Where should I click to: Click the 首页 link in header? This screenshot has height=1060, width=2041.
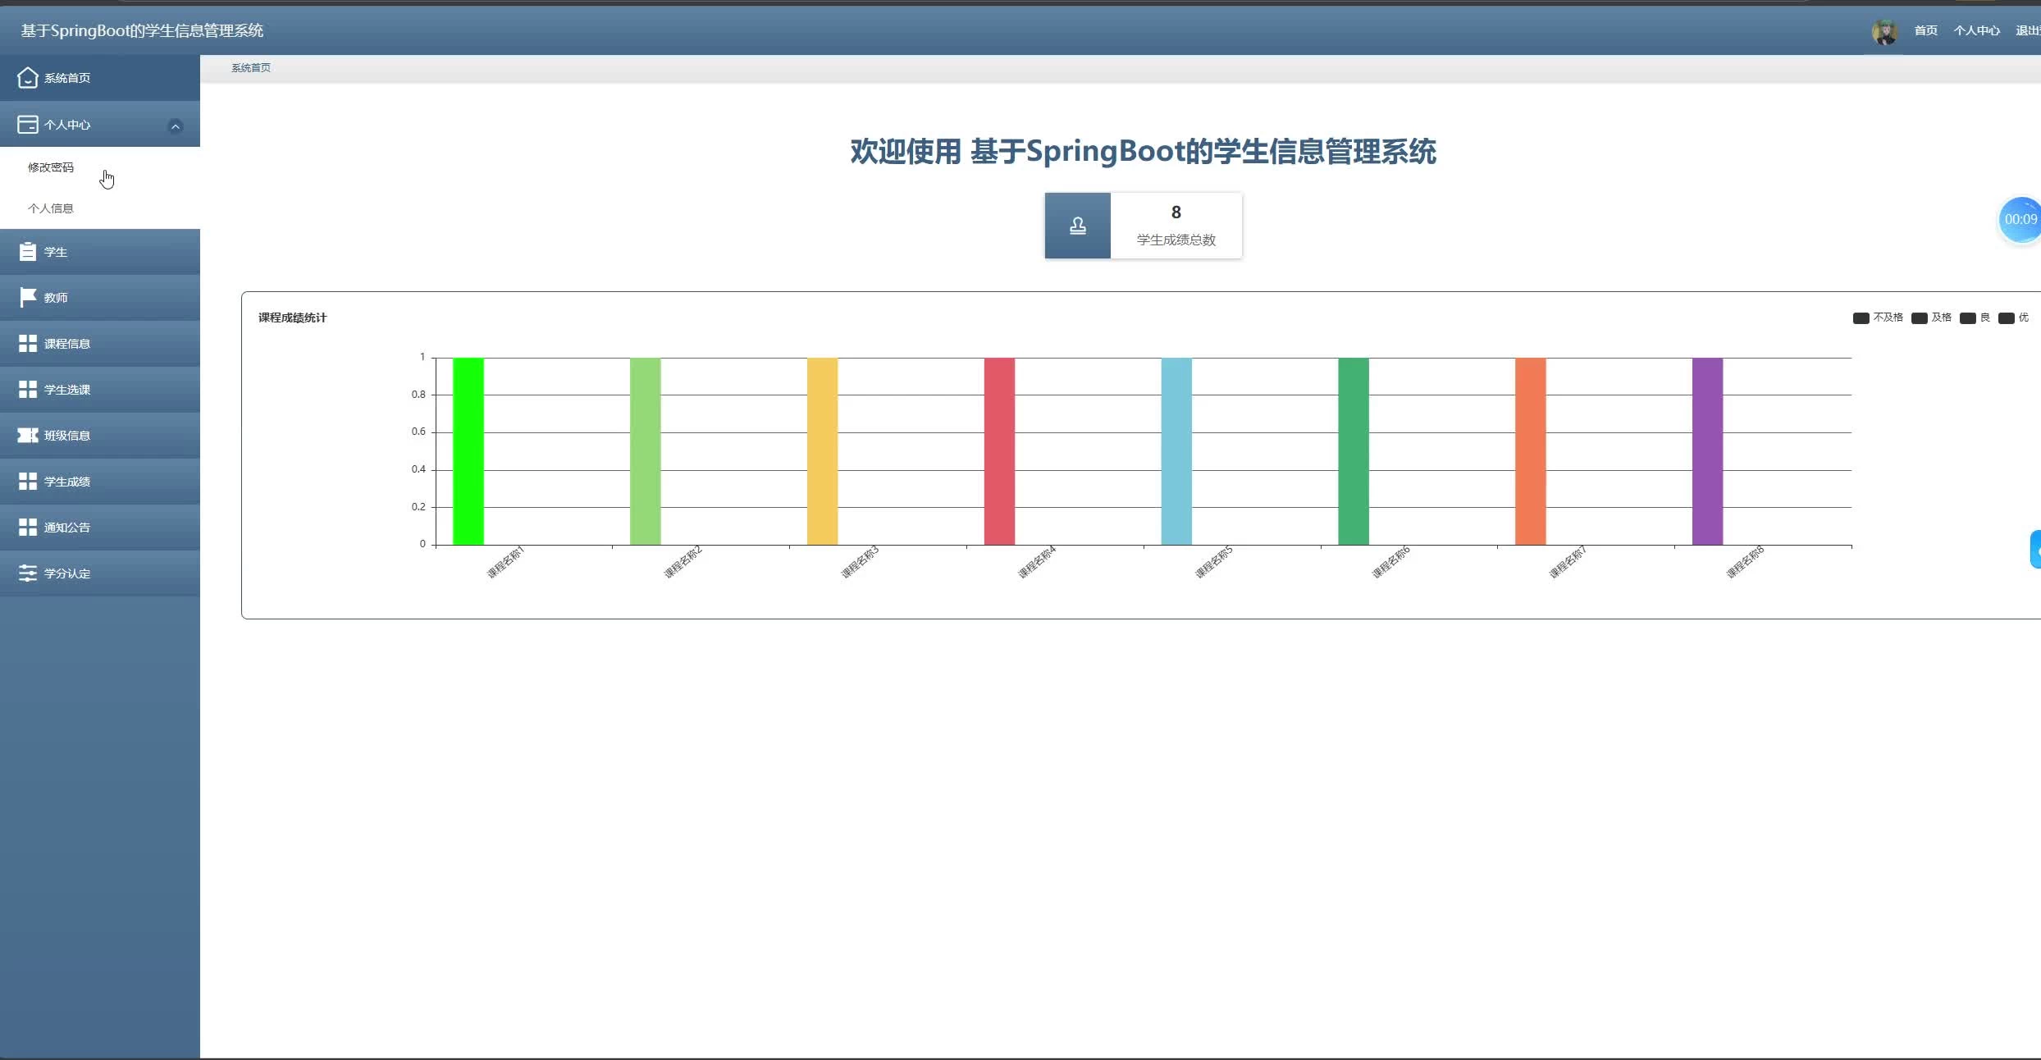point(1925,31)
